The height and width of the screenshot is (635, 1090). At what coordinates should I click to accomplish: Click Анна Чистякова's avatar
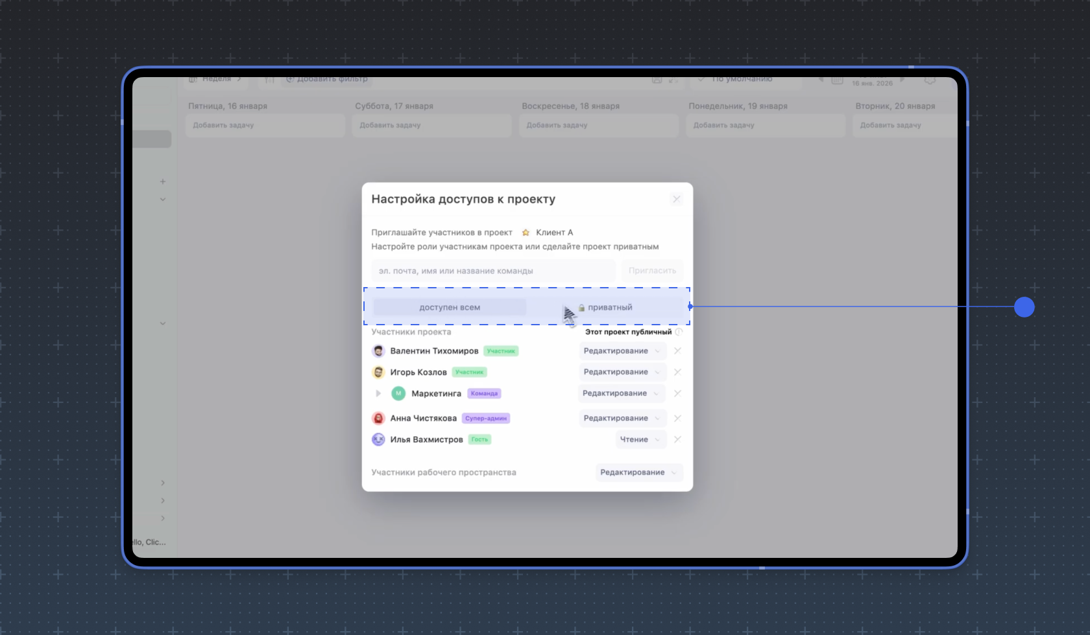point(378,418)
